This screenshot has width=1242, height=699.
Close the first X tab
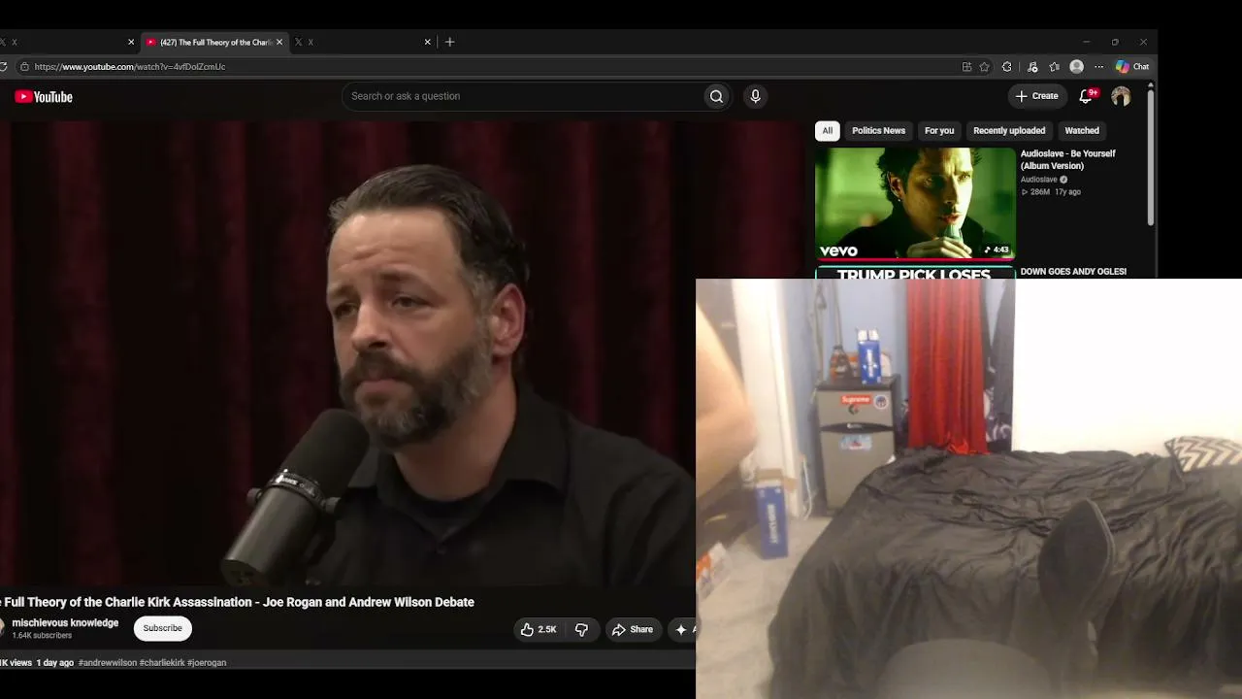tap(131, 42)
